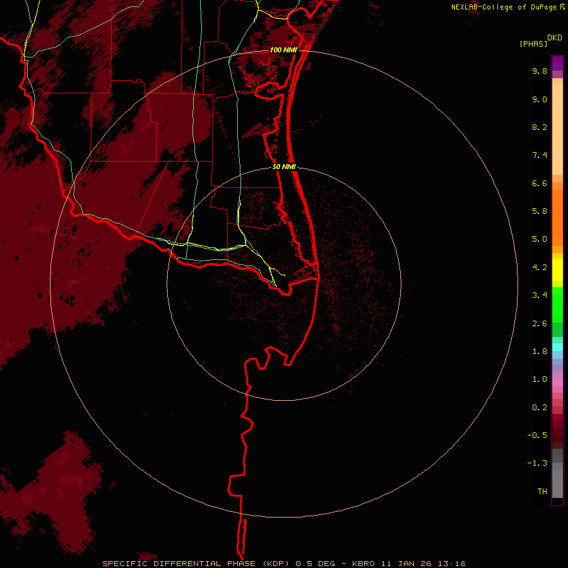The width and height of the screenshot is (568, 568).
Task: Click the purple top segment of the color bar
Action: pyautogui.click(x=557, y=63)
